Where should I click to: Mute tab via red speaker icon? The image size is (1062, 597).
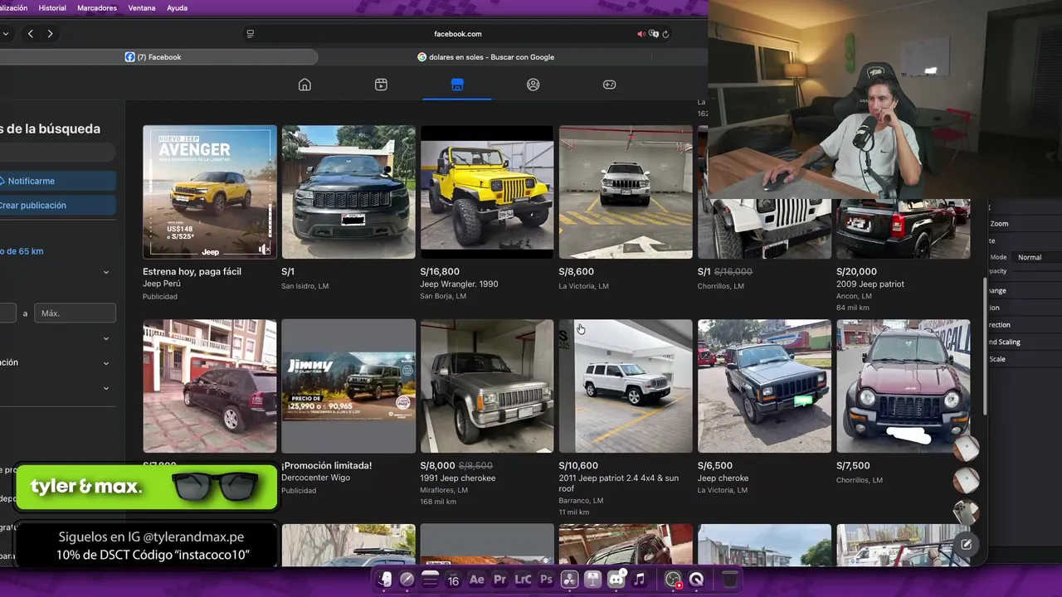click(641, 34)
